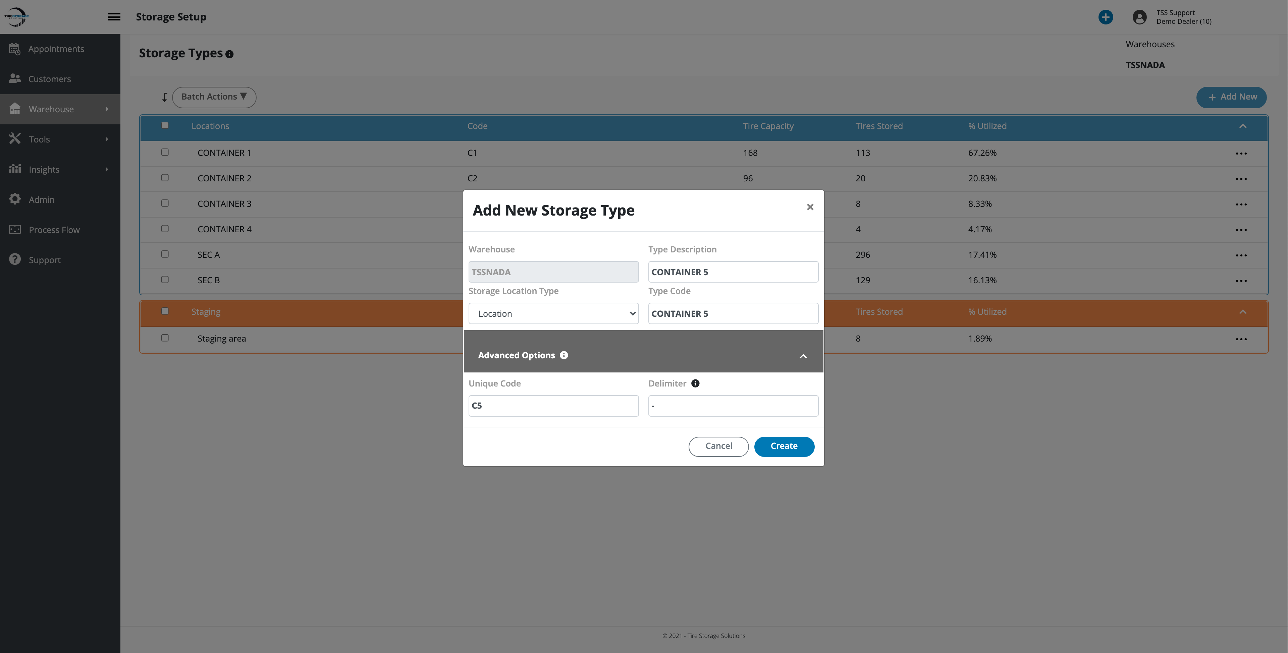
Task: Open the Batch Actions dropdown
Action: [x=214, y=97]
